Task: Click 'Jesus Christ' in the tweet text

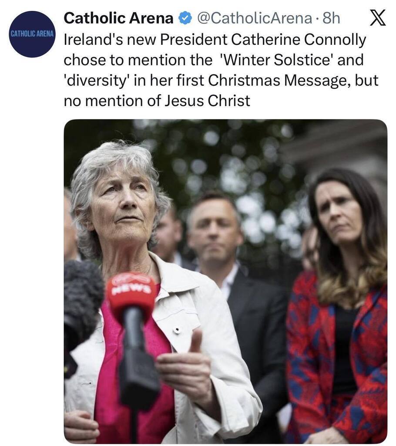Action: [208, 101]
